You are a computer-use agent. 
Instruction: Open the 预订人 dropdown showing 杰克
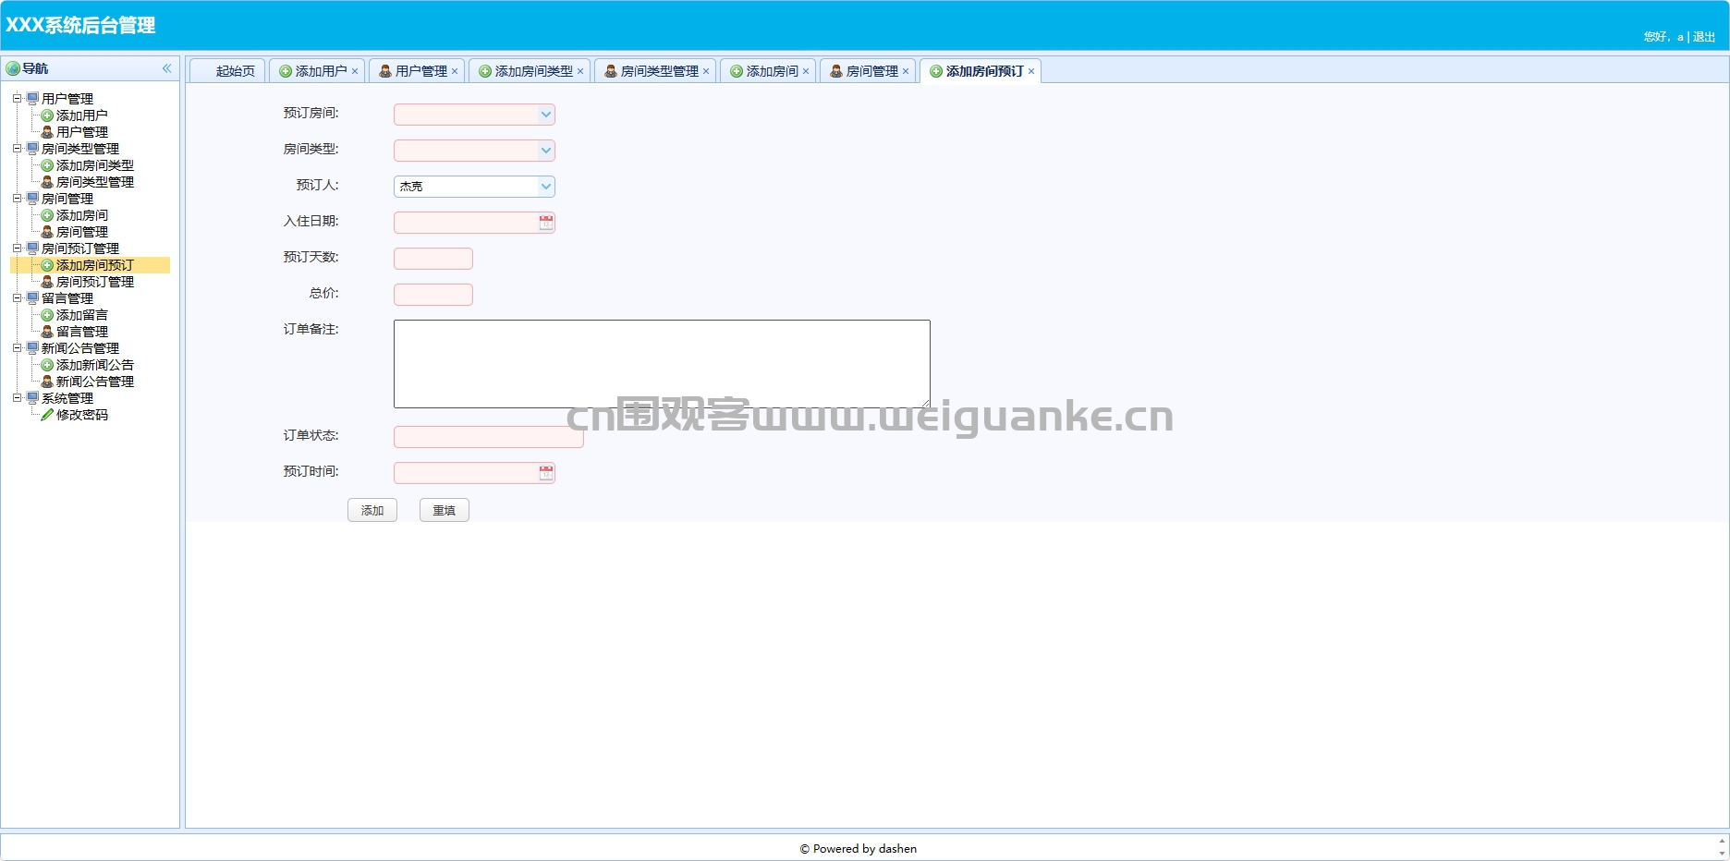tap(546, 187)
